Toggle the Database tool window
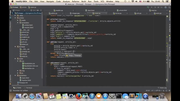The height and width of the screenshot is (101, 180). [x=170, y=64]
